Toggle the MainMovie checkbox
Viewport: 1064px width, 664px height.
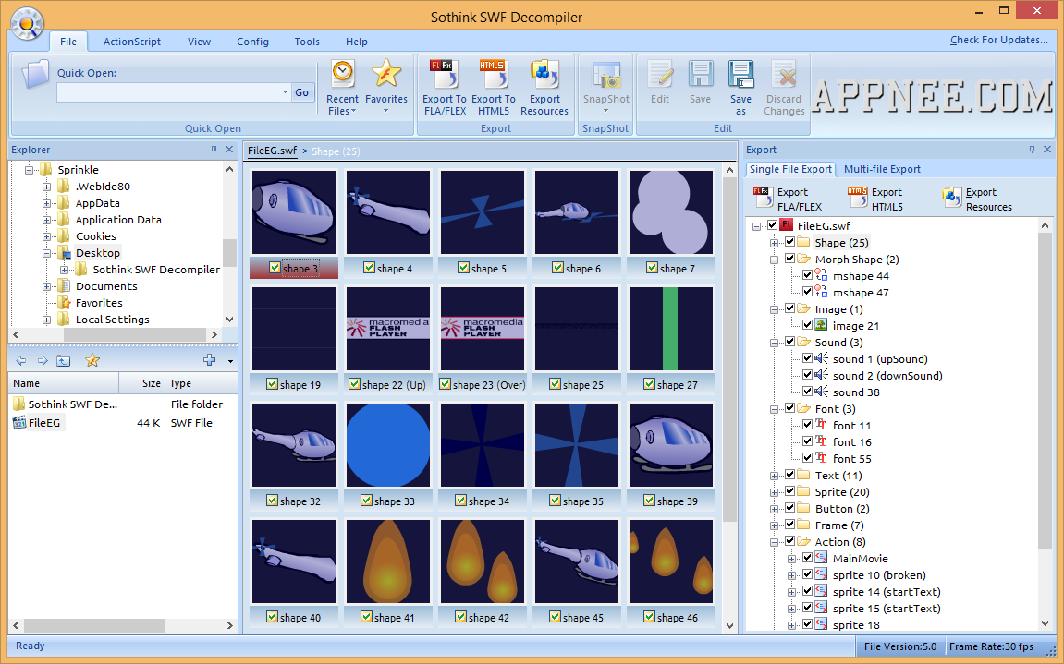coord(808,558)
